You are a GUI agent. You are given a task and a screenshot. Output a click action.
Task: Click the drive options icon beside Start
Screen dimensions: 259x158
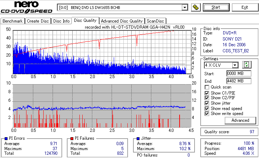pyautogui.click(x=196, y=7)
